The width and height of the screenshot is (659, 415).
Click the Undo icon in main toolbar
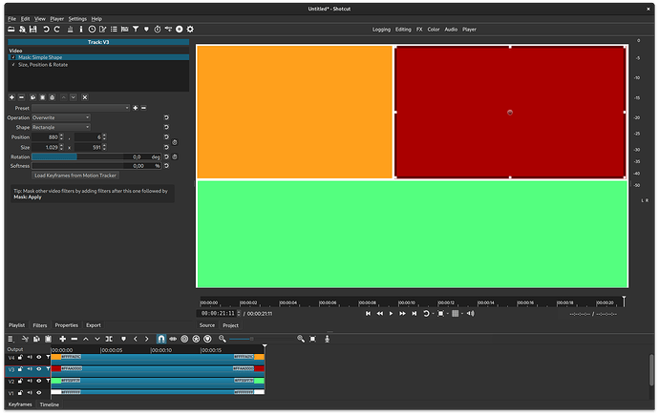point(45,30)
